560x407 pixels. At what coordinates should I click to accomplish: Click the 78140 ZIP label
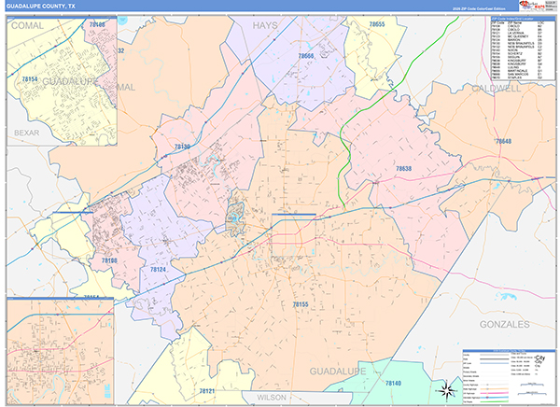393,383
